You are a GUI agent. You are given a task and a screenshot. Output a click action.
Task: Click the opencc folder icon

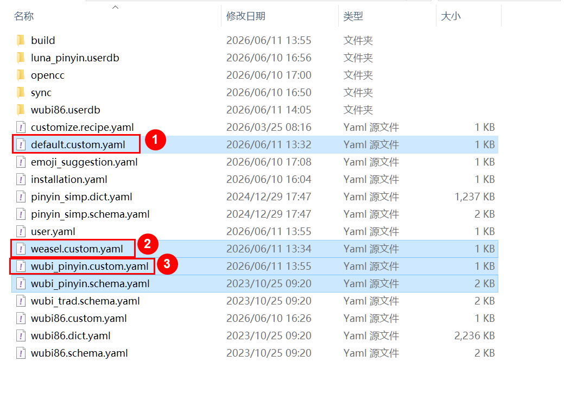(21, 75)
